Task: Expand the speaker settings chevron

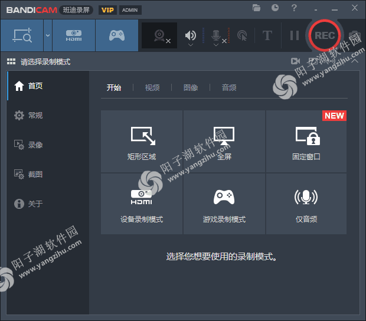Action: (x=191, y=45)
